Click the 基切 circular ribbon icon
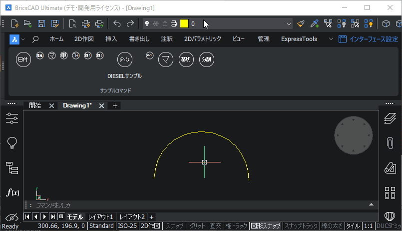402x231 pixels. (x=186, y=59)
